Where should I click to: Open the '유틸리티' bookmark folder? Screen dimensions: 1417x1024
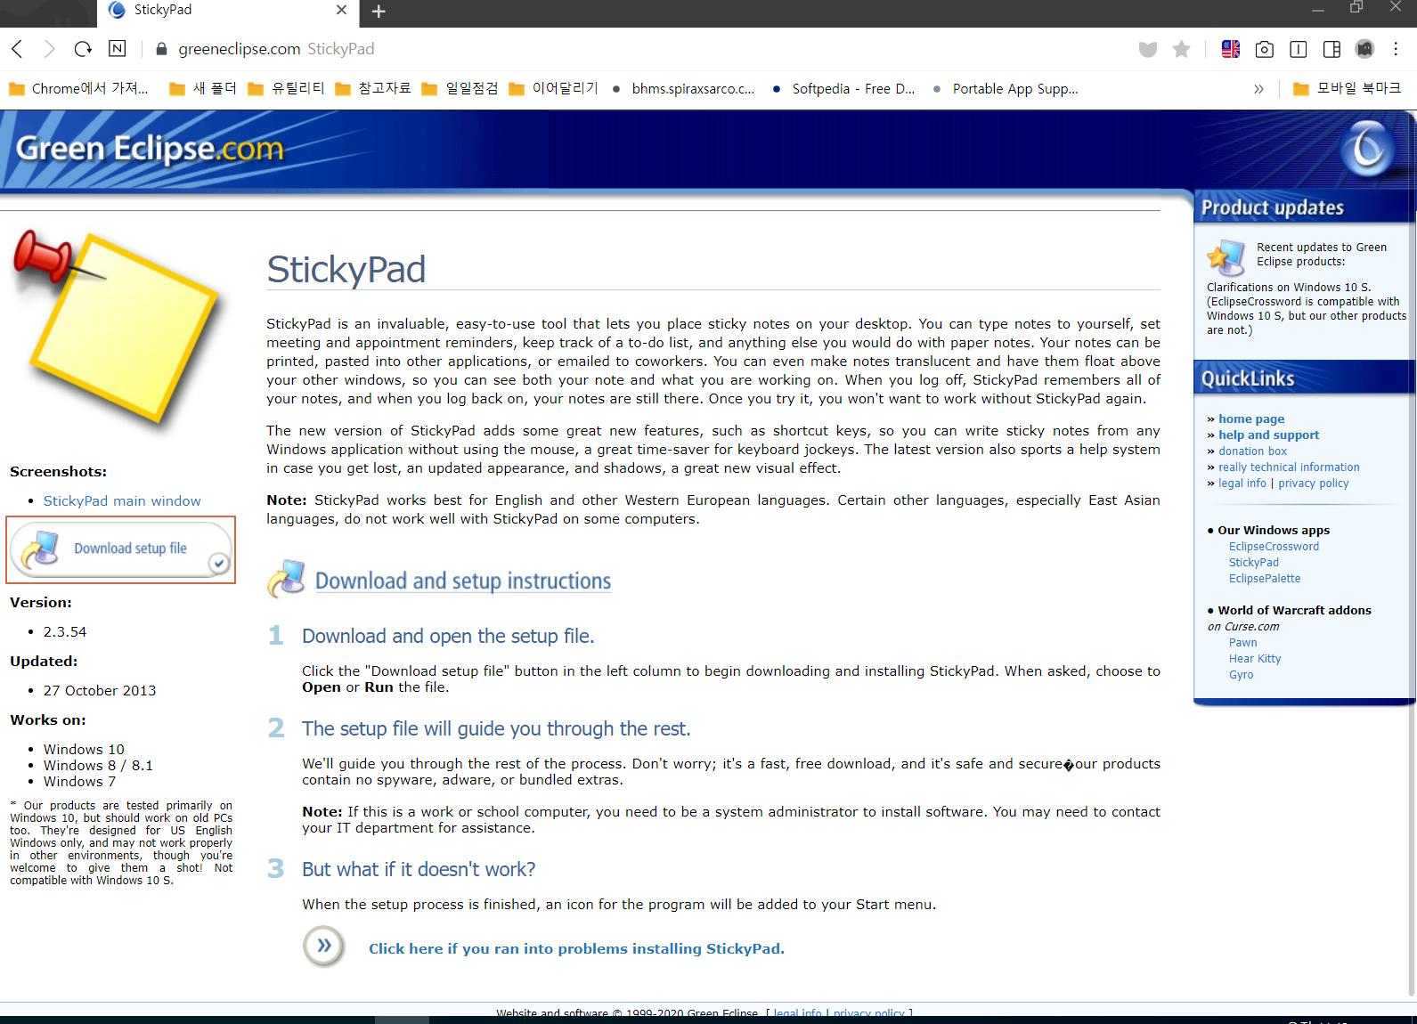[x=286, y=88]
